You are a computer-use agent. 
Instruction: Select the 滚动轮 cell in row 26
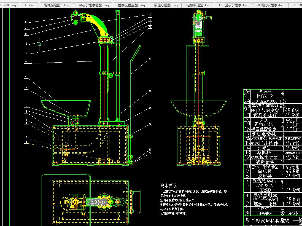point(265,92)
